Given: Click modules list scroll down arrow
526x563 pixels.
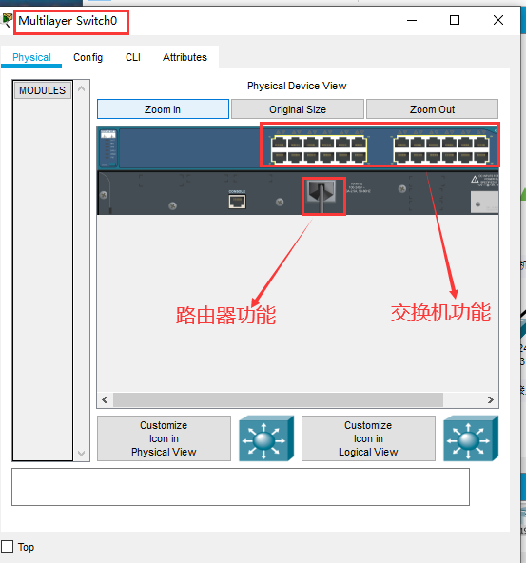Looking at the screenshot, I should pyautogui.click(x=82, y=453).
